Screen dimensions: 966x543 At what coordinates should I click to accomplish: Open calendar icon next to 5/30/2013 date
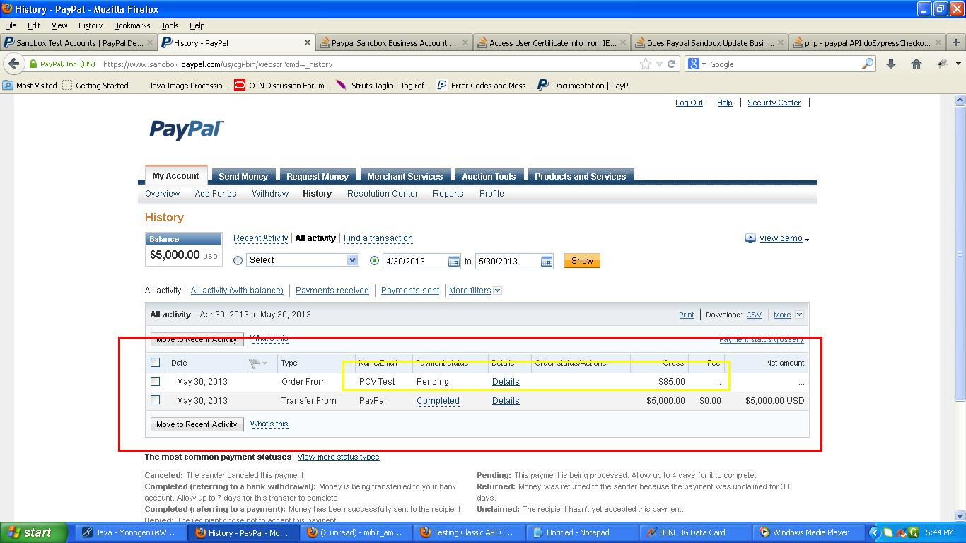pyautogui.click(x=546, y=262)
